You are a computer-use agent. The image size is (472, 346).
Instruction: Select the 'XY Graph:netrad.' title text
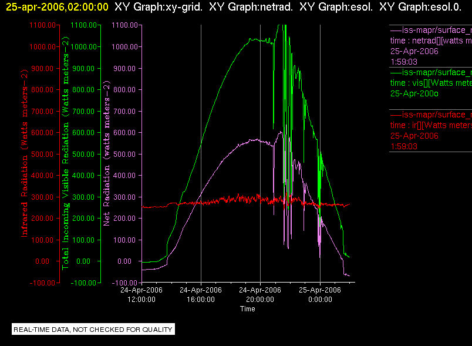pos(251,6)
